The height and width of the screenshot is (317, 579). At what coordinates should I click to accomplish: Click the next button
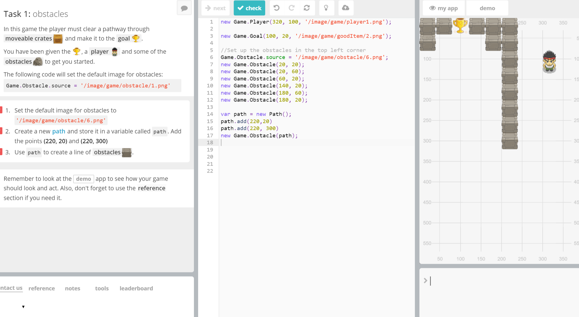(x=215, y=8)
